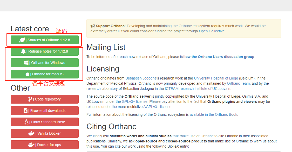Open the Docker for ops button

[44, 144]
